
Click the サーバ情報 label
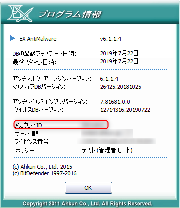coord(28,133)
